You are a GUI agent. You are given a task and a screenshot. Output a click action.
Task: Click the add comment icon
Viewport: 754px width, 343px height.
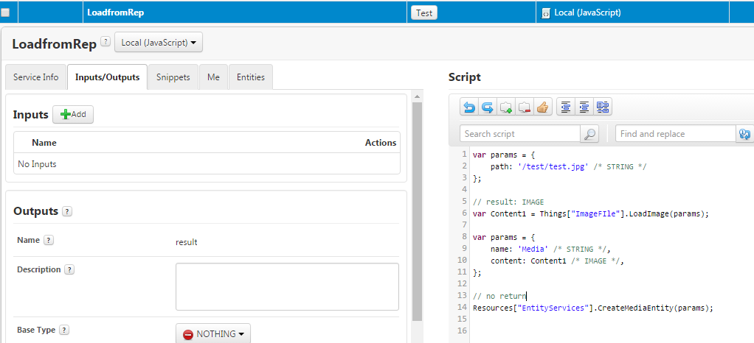[506, 107]
